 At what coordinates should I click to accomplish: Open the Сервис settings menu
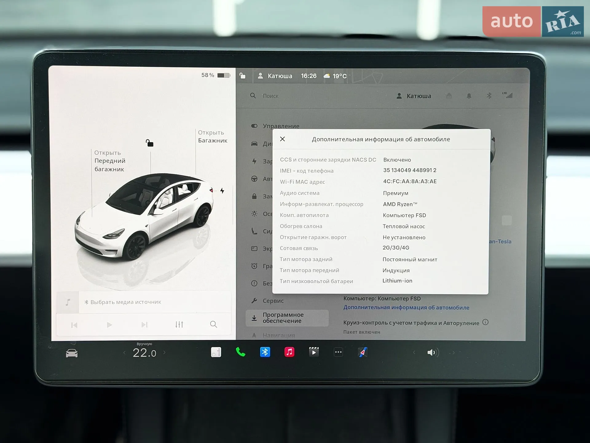[x=267, y=301]
